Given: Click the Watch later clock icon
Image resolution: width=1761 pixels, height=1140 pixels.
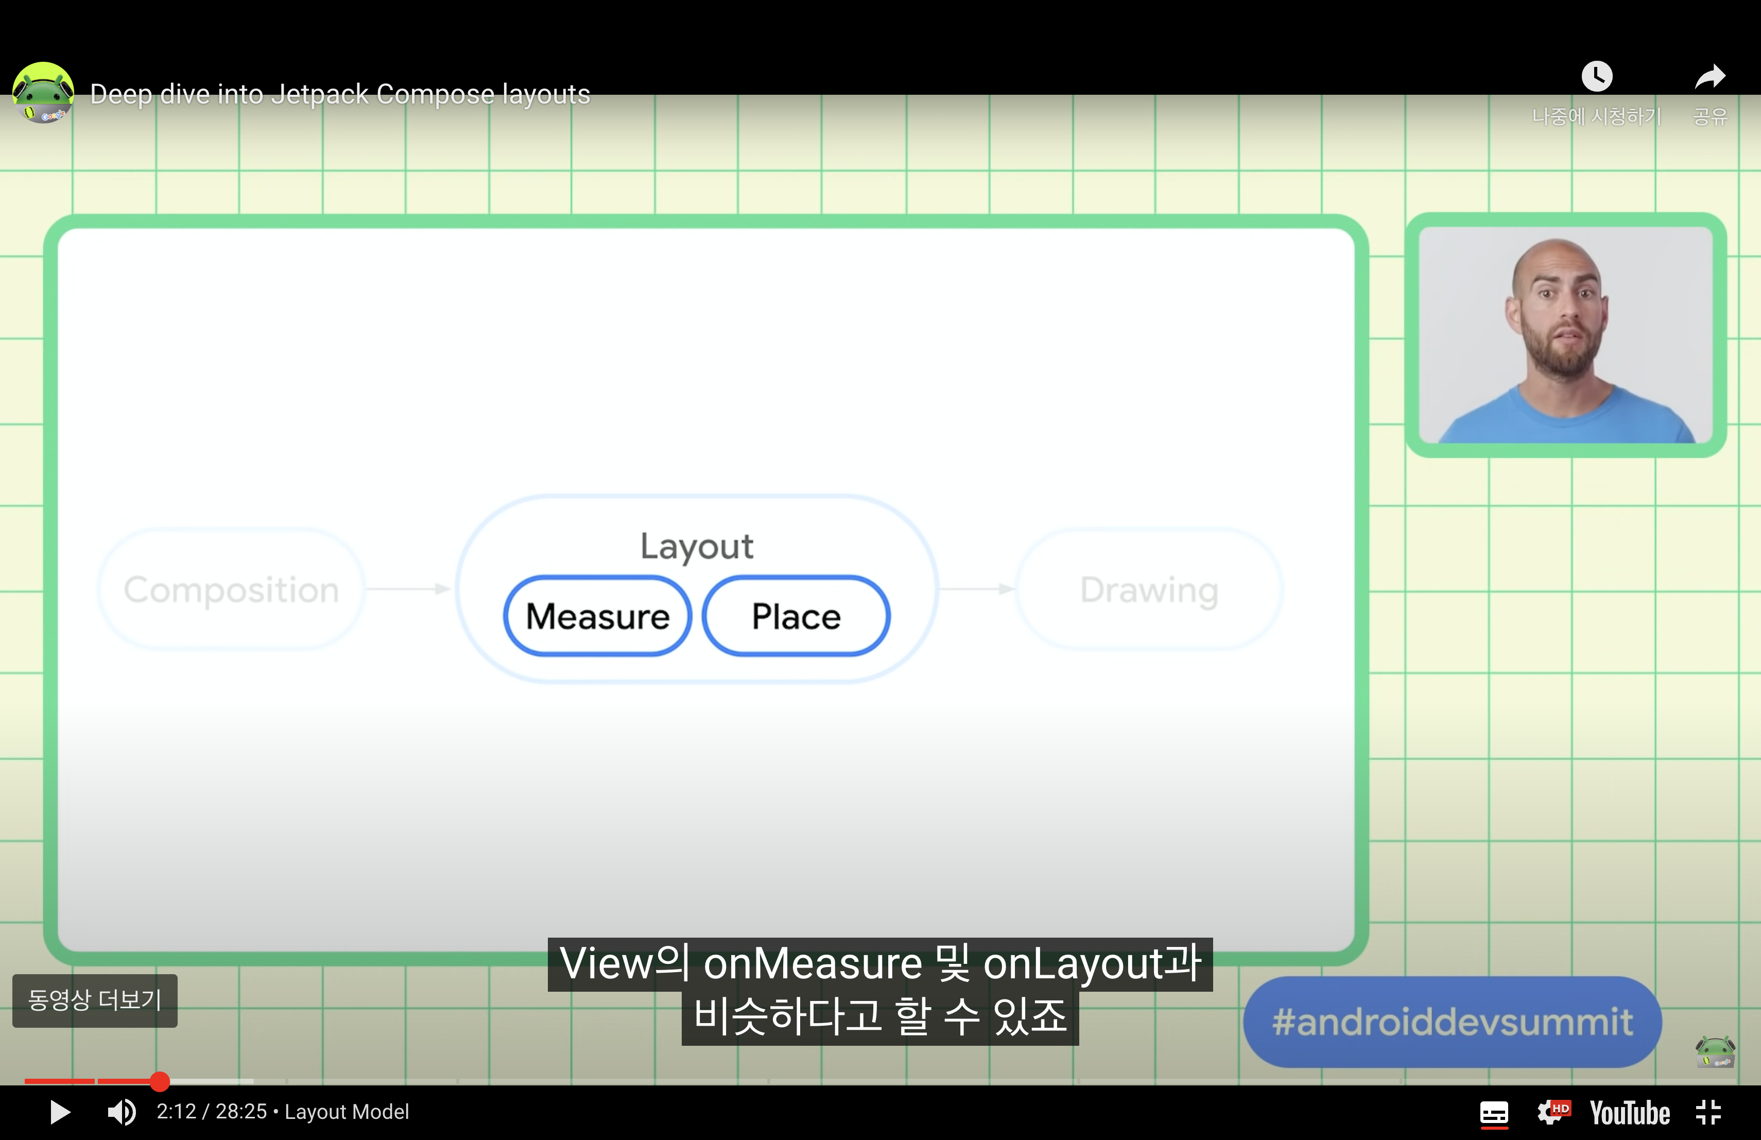Looking at the screenshot, I should pyautogui.click(x=1596, y=77).
